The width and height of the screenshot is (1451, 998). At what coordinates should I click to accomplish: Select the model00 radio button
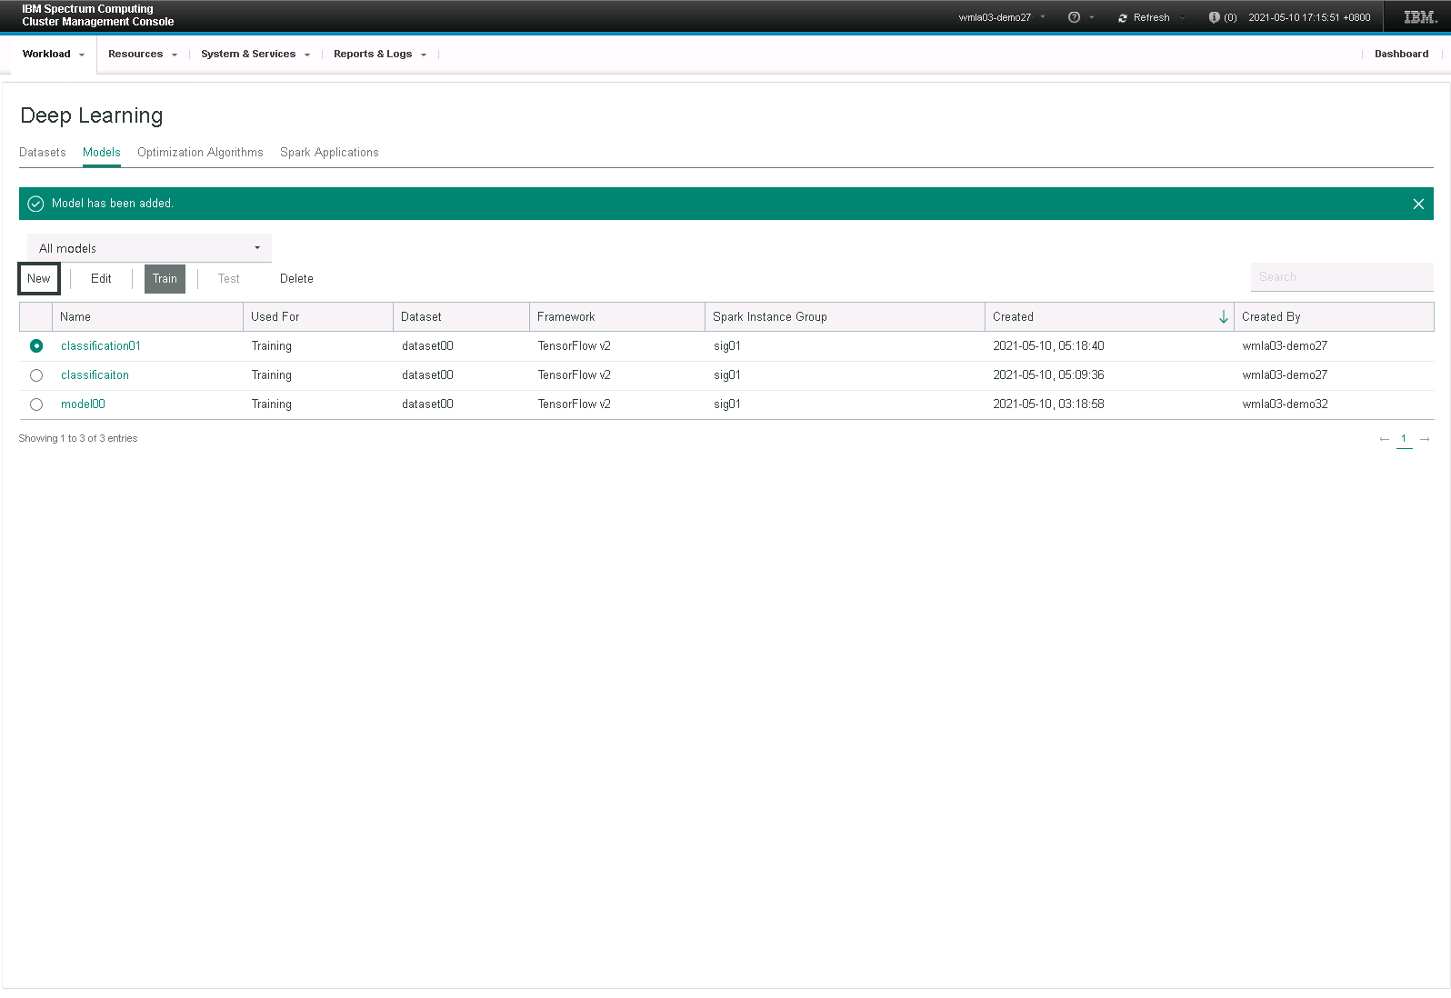pyautogui.click(x=36, y=404)
